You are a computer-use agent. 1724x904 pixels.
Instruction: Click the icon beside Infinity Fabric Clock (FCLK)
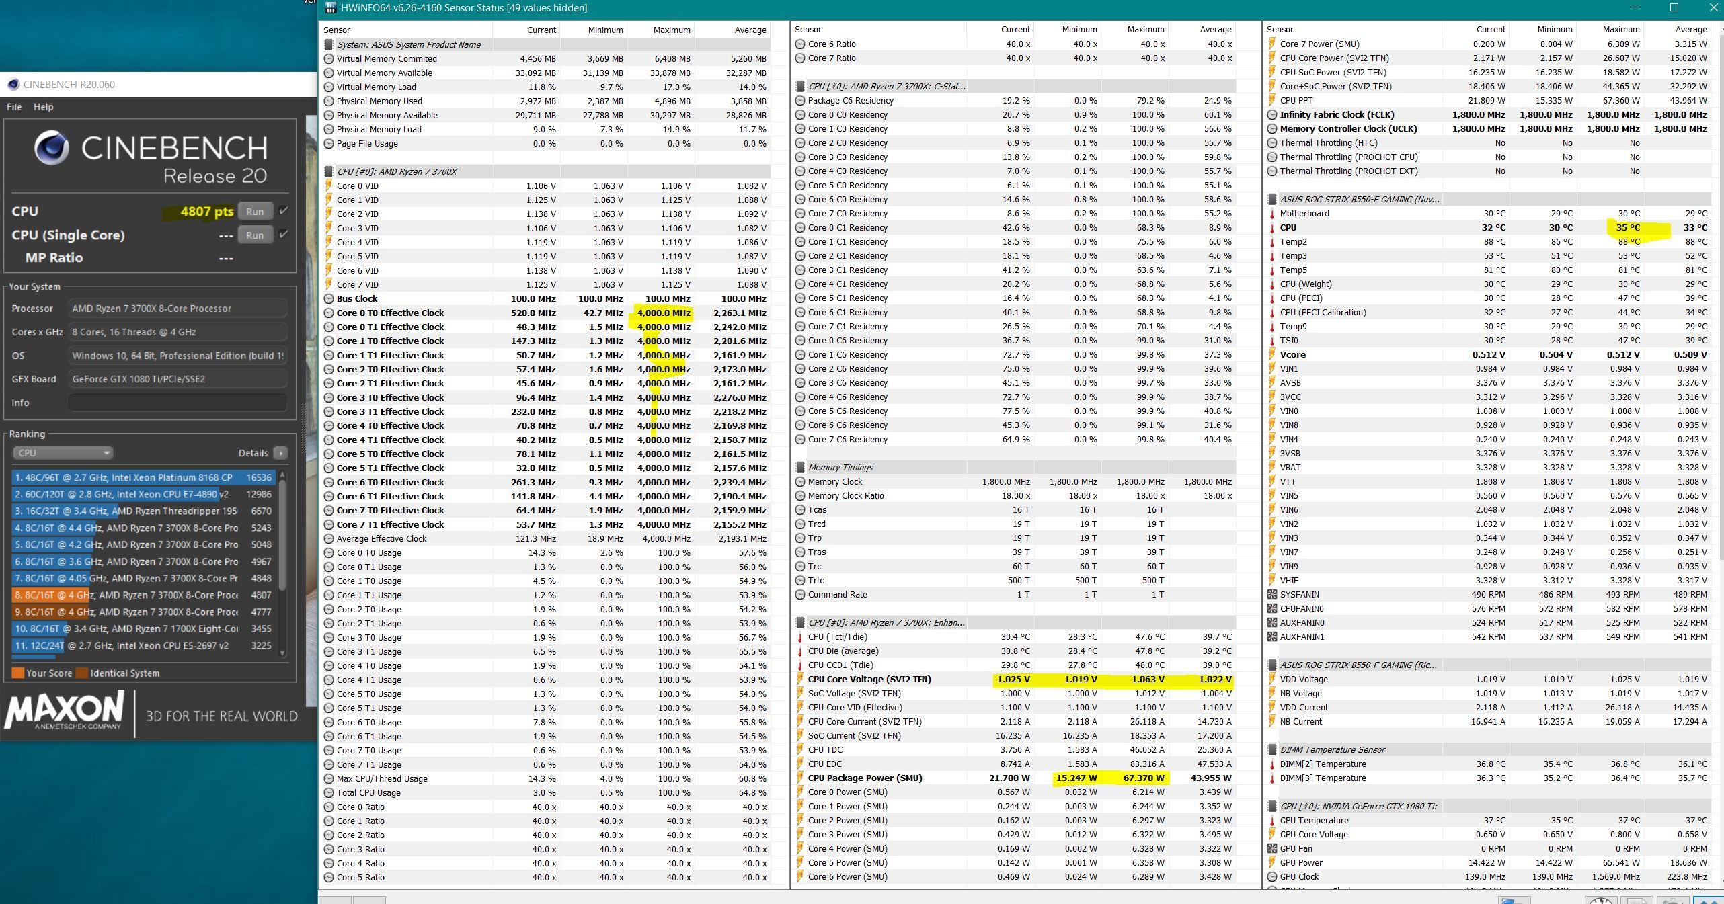(1272, 114)
